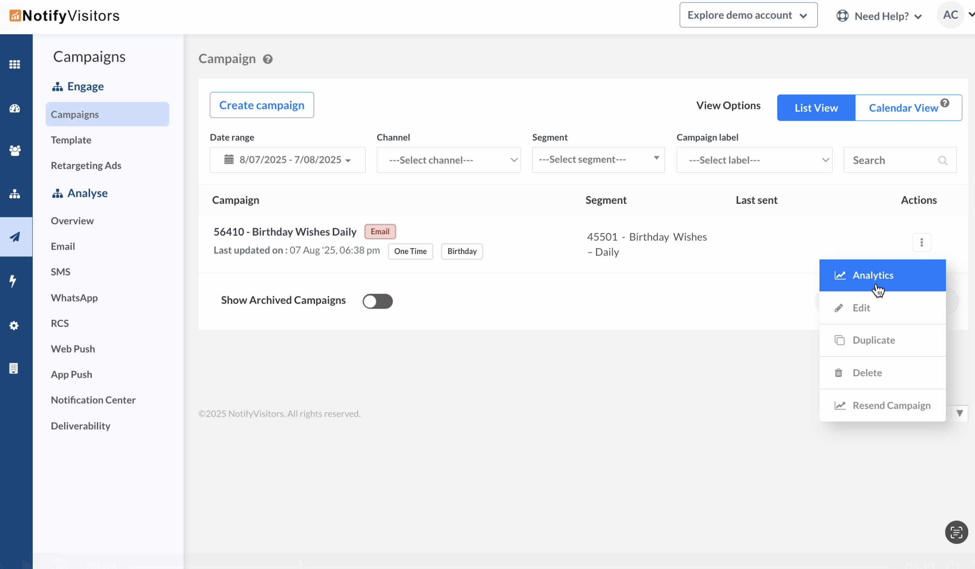The width and height of the screenshot is (975, 569).
Task: Click the chat widget icon bottom right
Action: 956,532
